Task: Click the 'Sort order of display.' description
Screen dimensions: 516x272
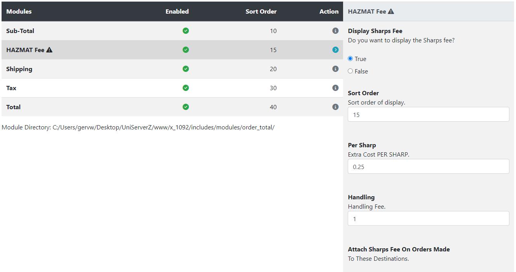Action: click(377, 103)
